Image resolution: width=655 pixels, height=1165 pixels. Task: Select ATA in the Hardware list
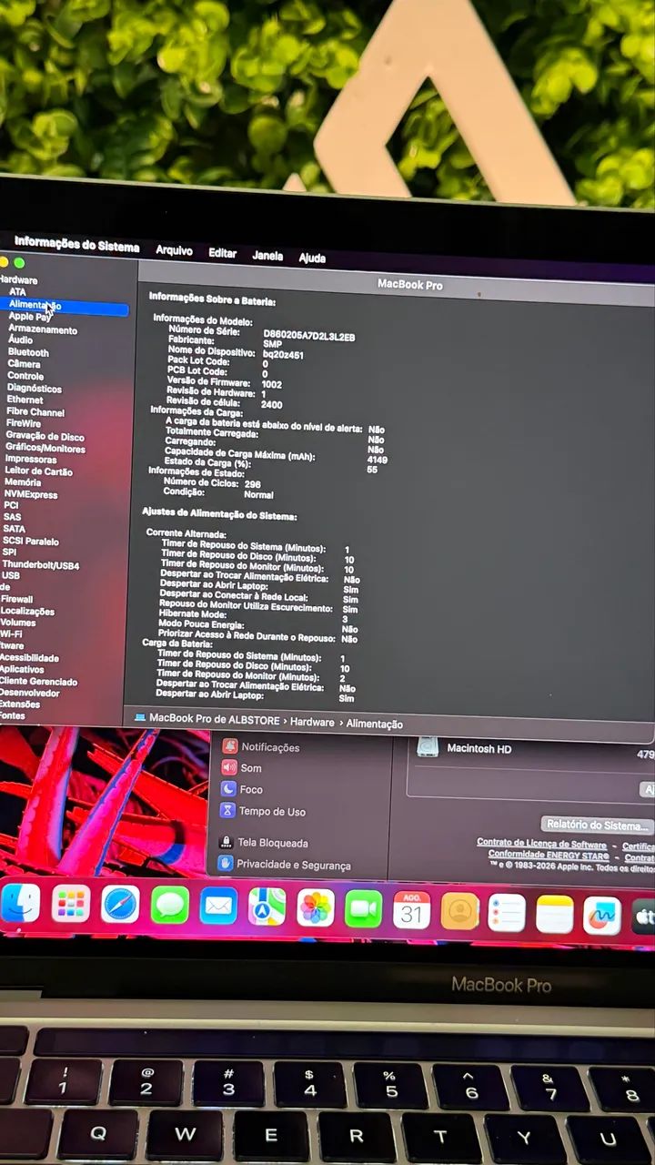18,292
